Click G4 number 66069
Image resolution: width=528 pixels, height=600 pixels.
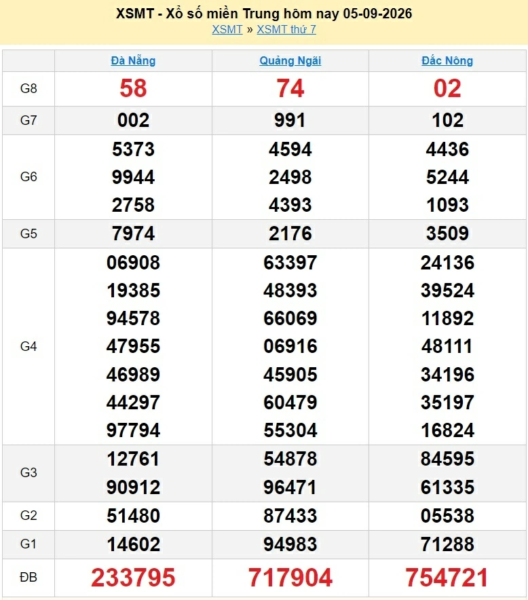290,318
